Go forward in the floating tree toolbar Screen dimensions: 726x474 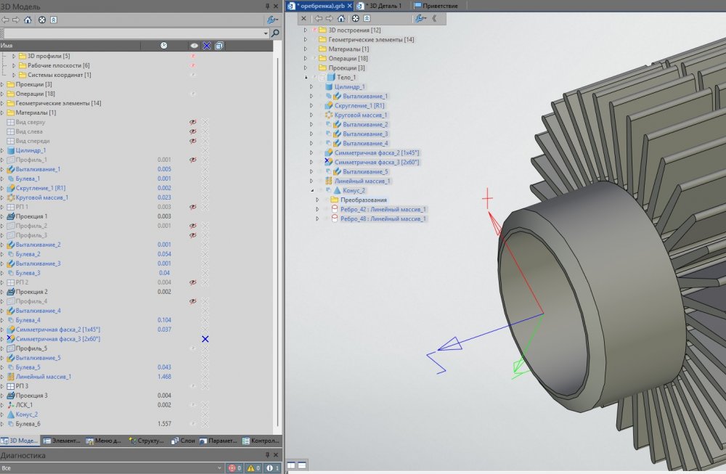pos(329,19)
